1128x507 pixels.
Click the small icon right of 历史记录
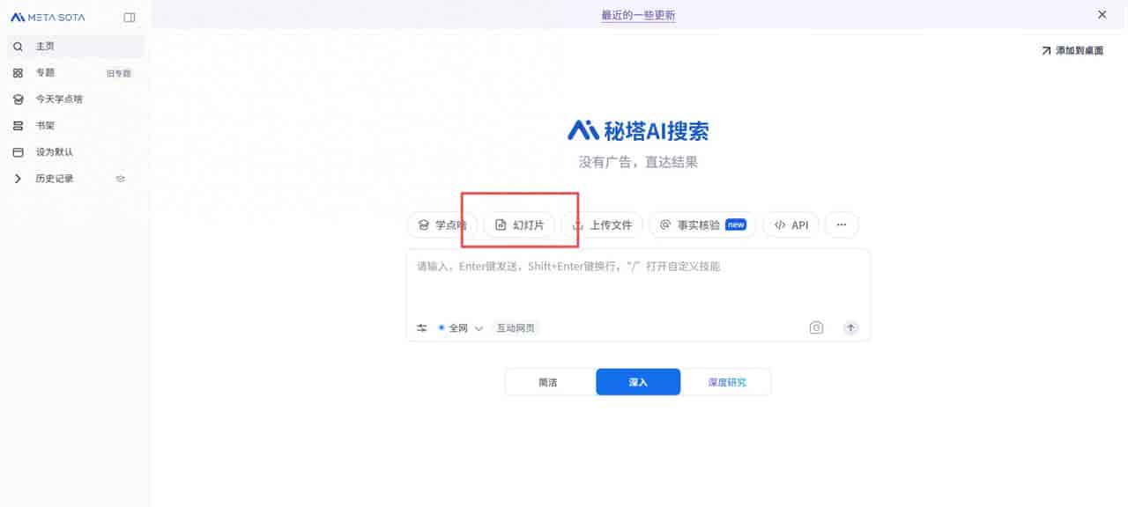point(121,179)
